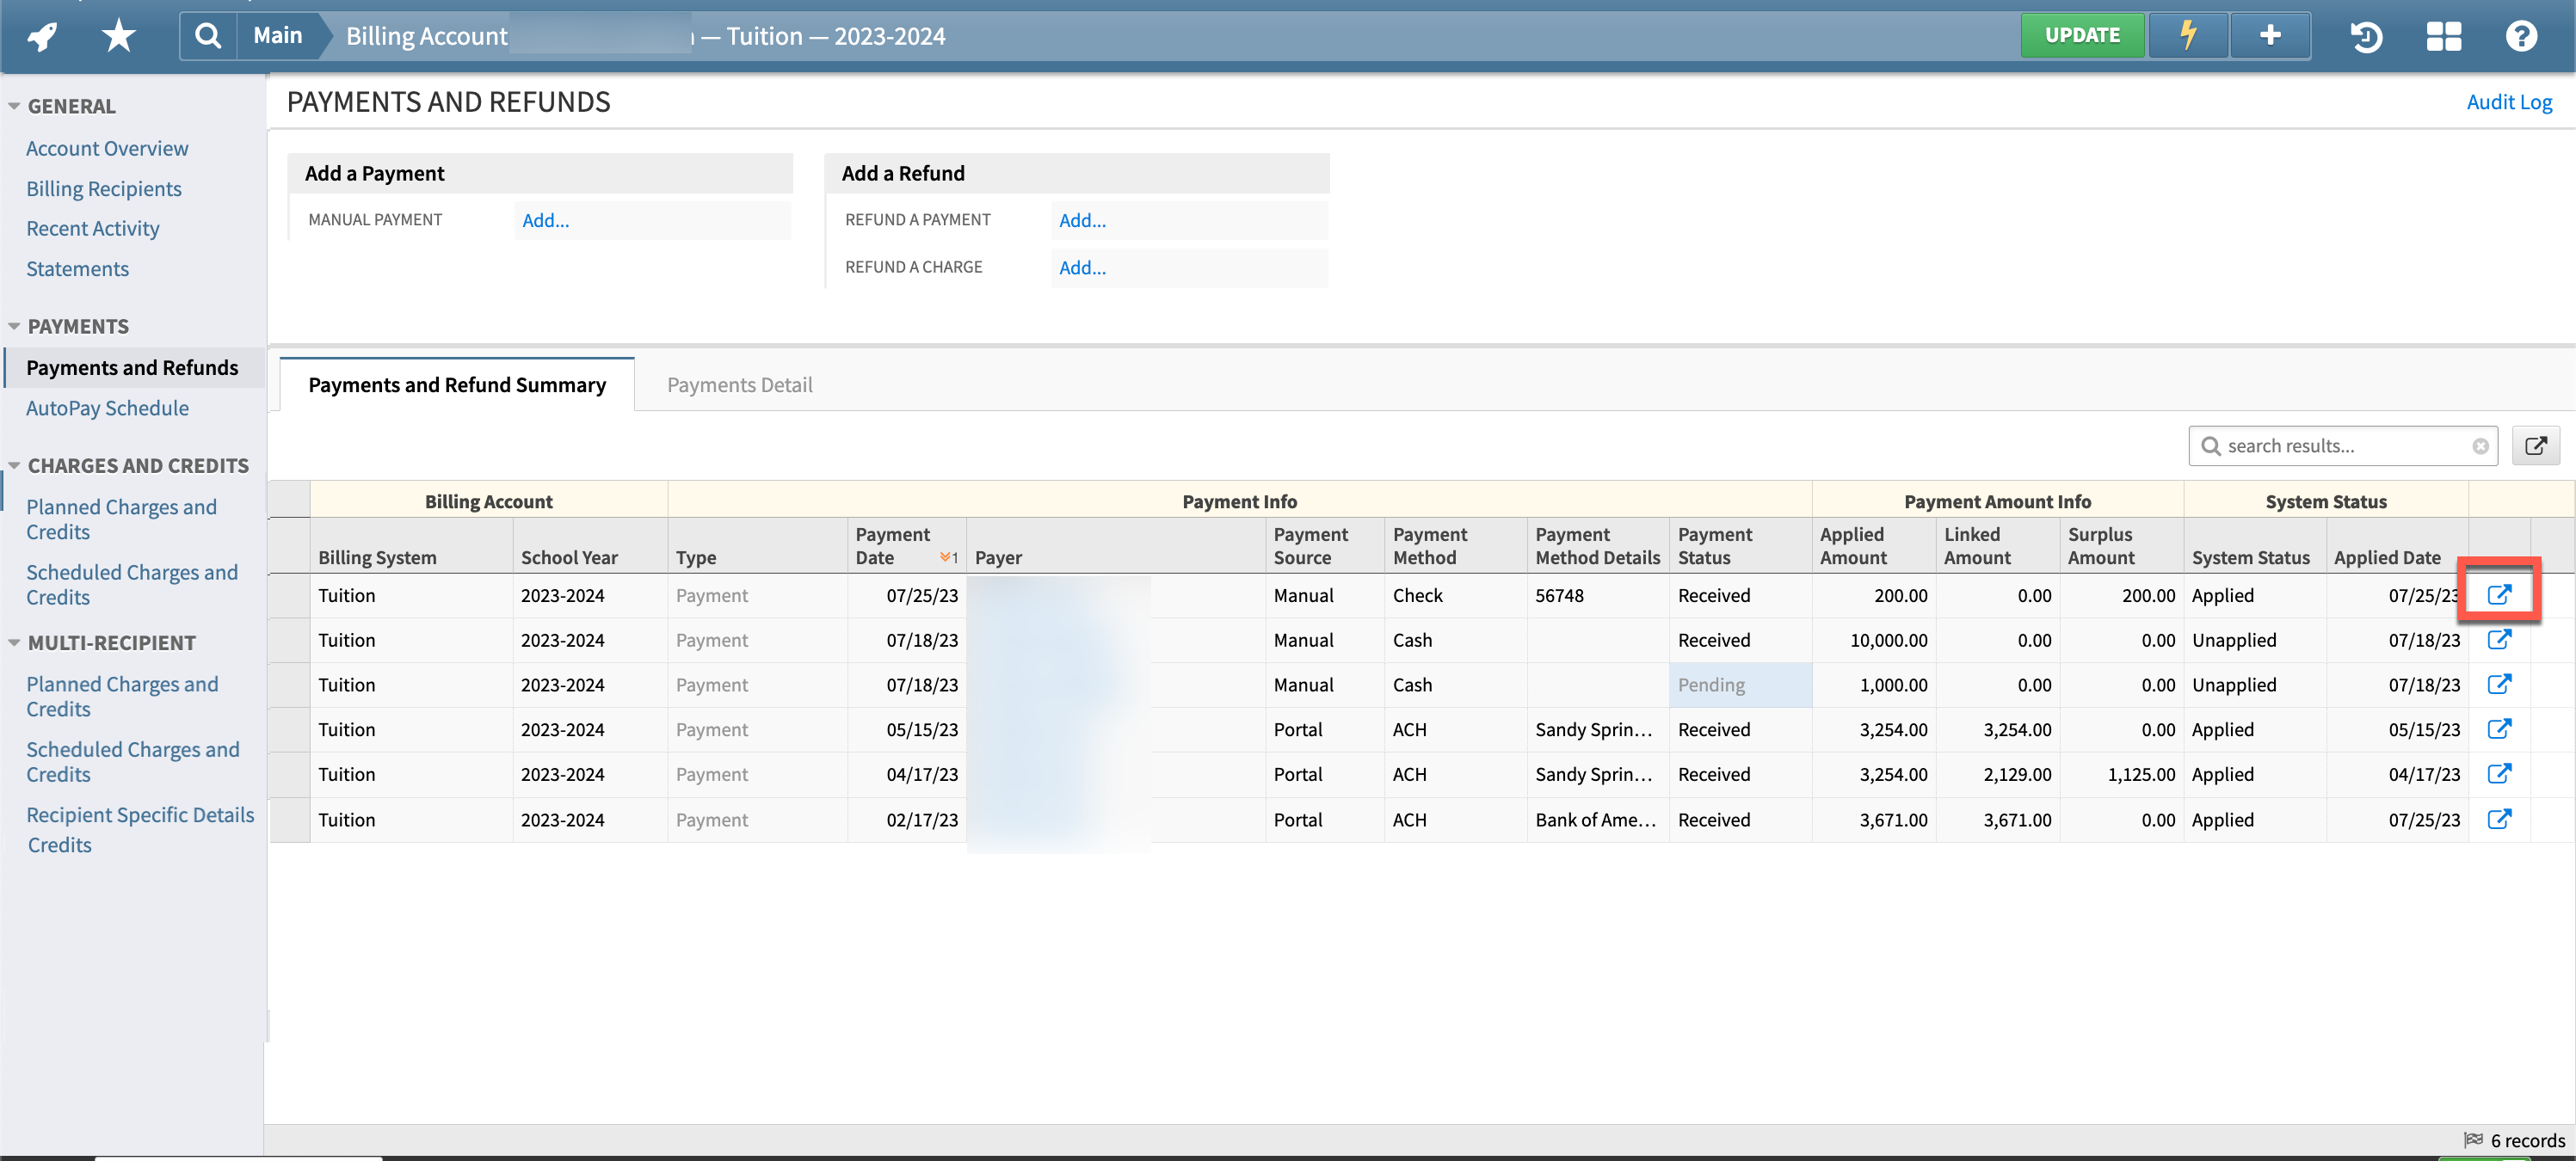Screen dimensions: 2576x1161
Task: Open the highlighted check payment record link icon
Action: pyautogui.click(x=2501, y=593)
